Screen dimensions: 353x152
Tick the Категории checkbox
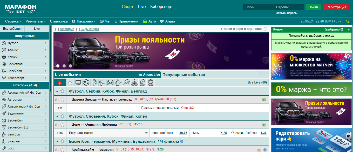57,29
